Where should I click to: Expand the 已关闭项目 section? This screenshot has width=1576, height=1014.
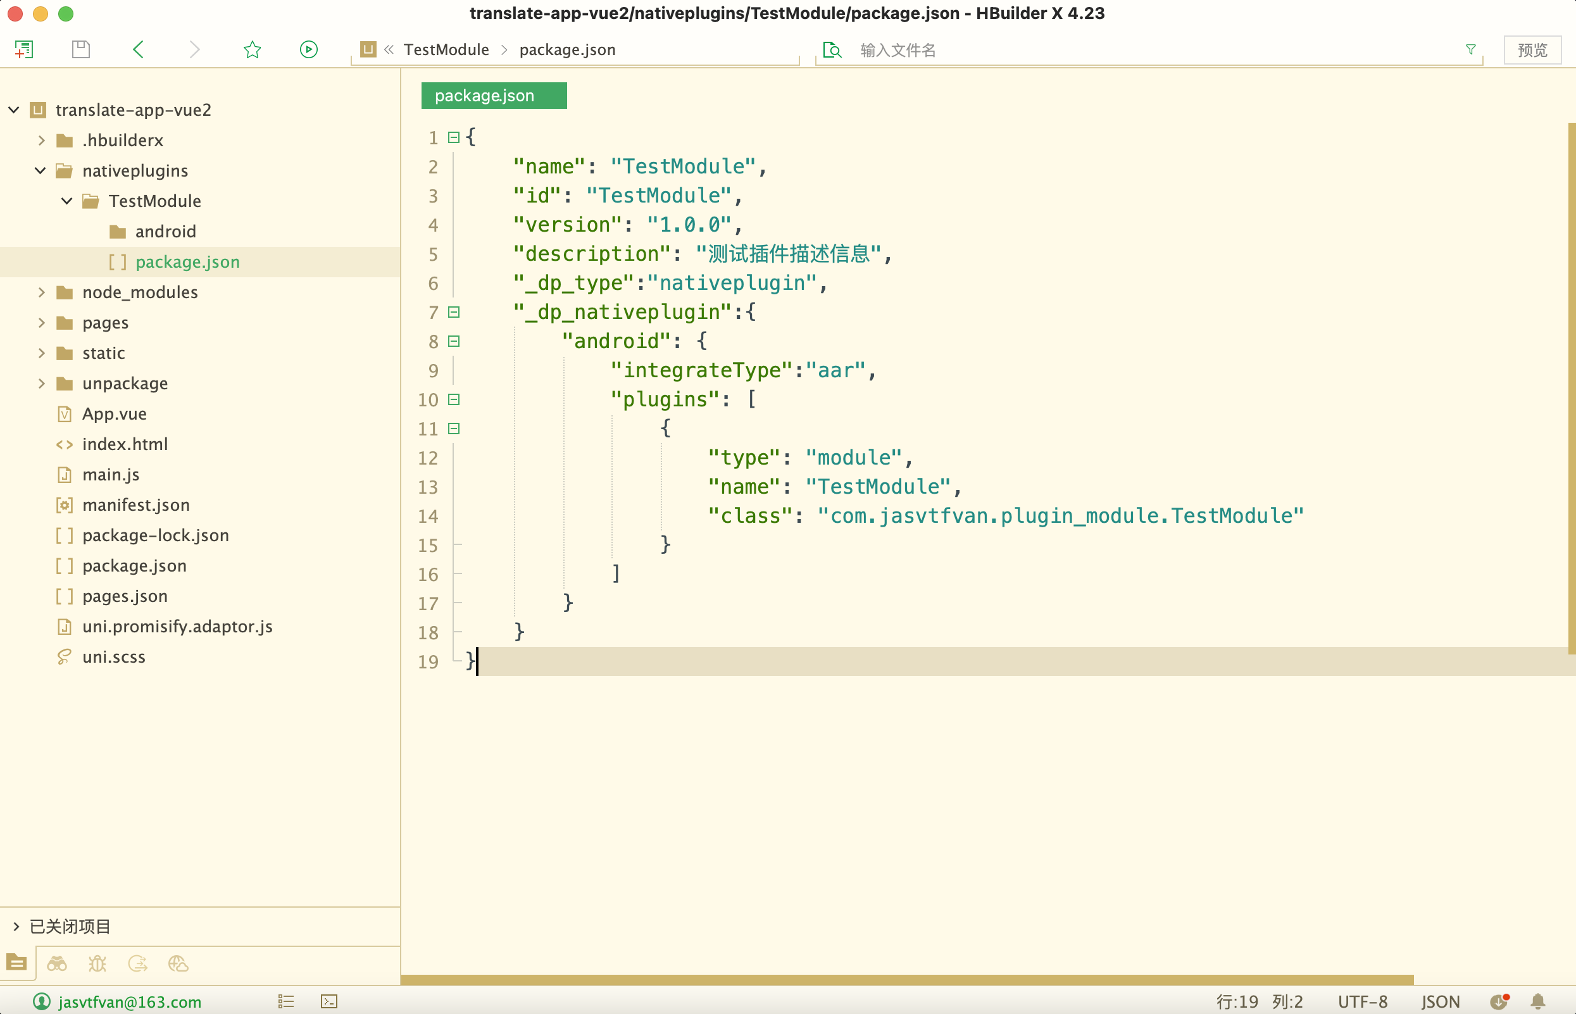pos(16,926)
